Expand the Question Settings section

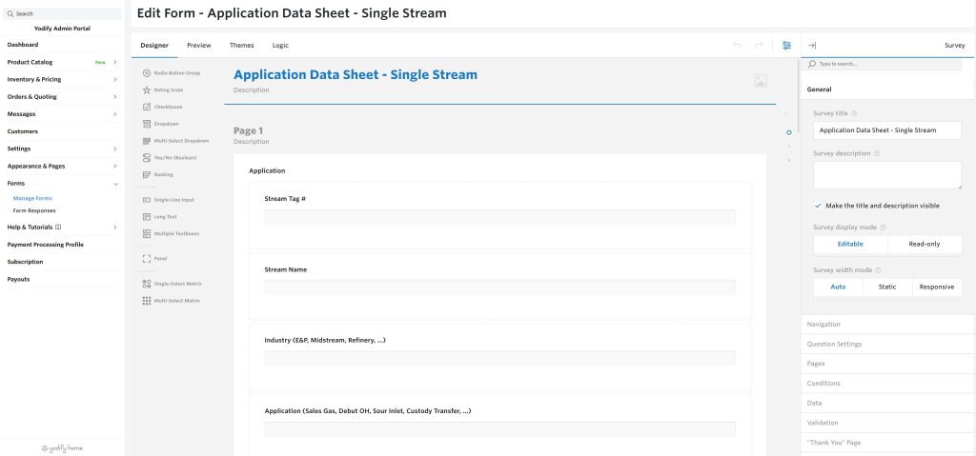tap(834, 344)
